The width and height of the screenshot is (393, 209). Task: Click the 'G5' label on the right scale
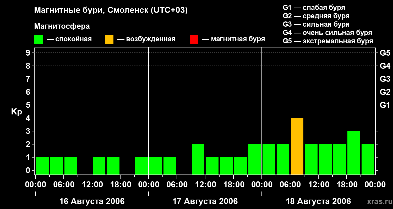click(x=385, y=53)
